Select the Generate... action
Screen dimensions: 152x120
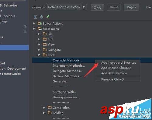[60, 81]
